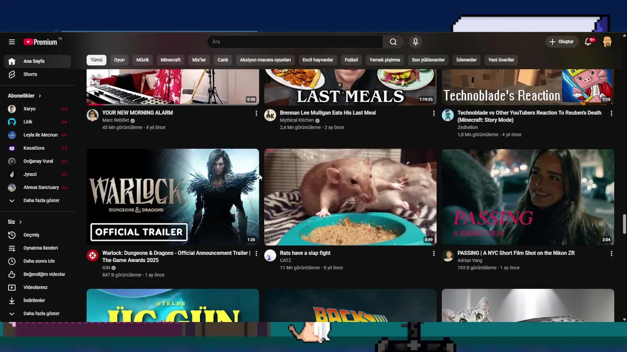The width and height of the screenshot is (627, 352).
Task: Select the Minecraft filter chip
Action: tap(170, 60)
